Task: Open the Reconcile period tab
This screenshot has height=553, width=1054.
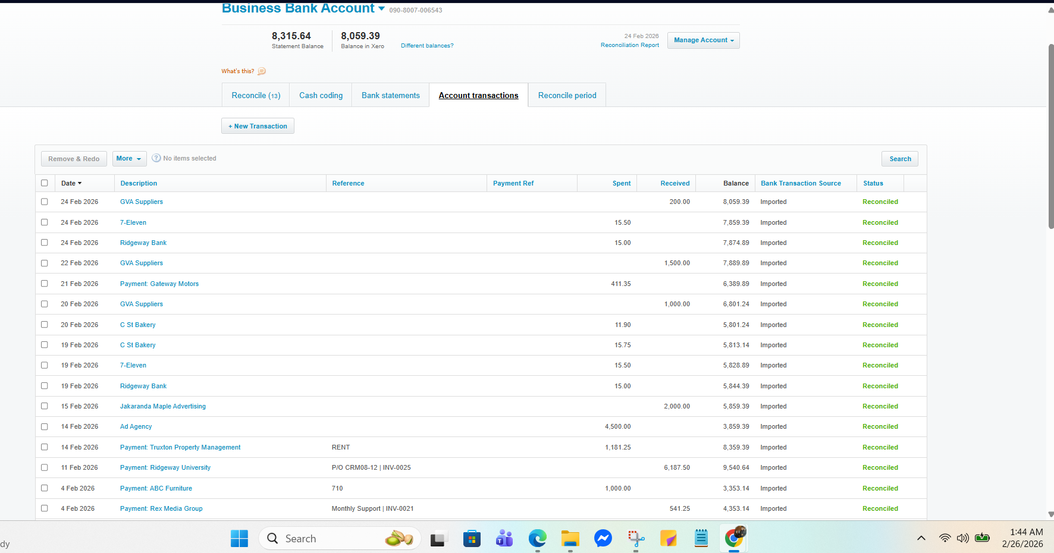Action: (x=567, y=95)
